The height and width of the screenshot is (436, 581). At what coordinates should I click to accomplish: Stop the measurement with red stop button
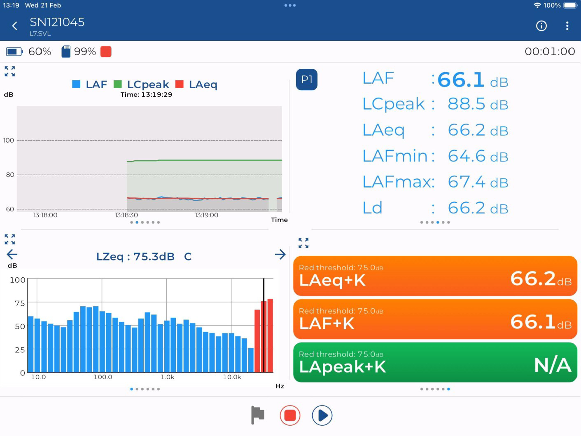[x=290, y=415]
